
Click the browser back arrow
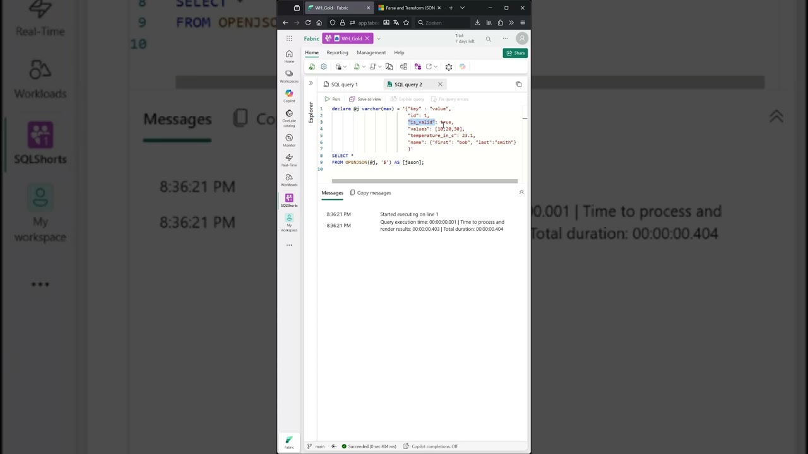(x=285, y=23)
